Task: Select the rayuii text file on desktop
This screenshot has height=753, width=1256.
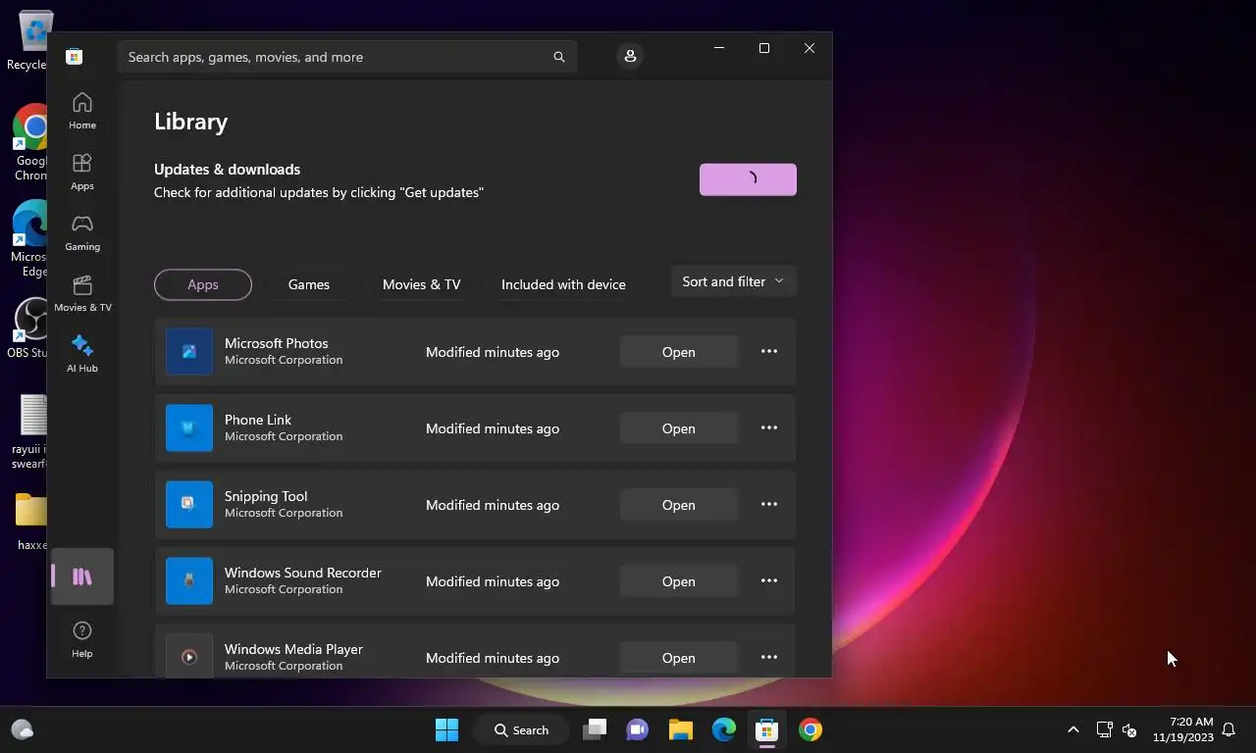Action: click(31, 431)
